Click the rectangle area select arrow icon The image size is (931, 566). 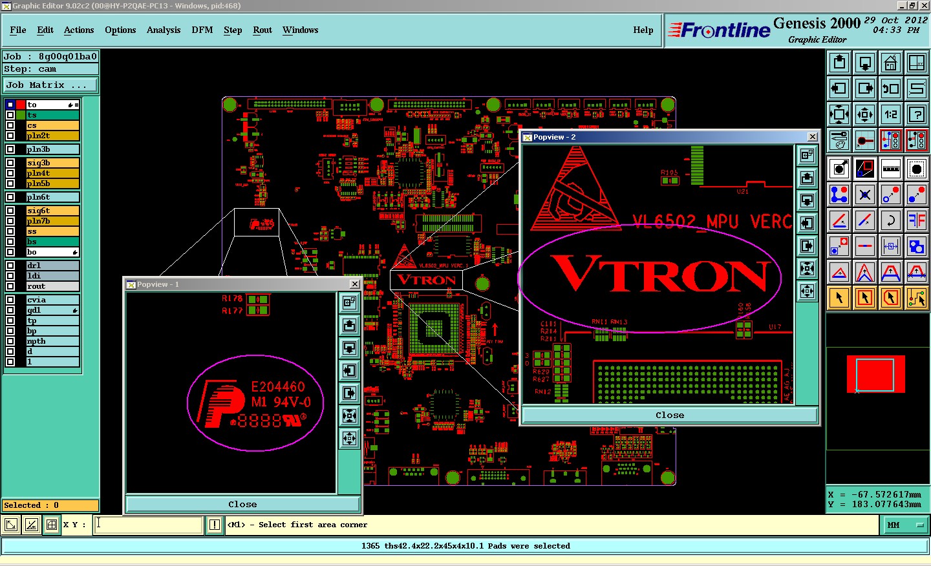tap(865, 298)
